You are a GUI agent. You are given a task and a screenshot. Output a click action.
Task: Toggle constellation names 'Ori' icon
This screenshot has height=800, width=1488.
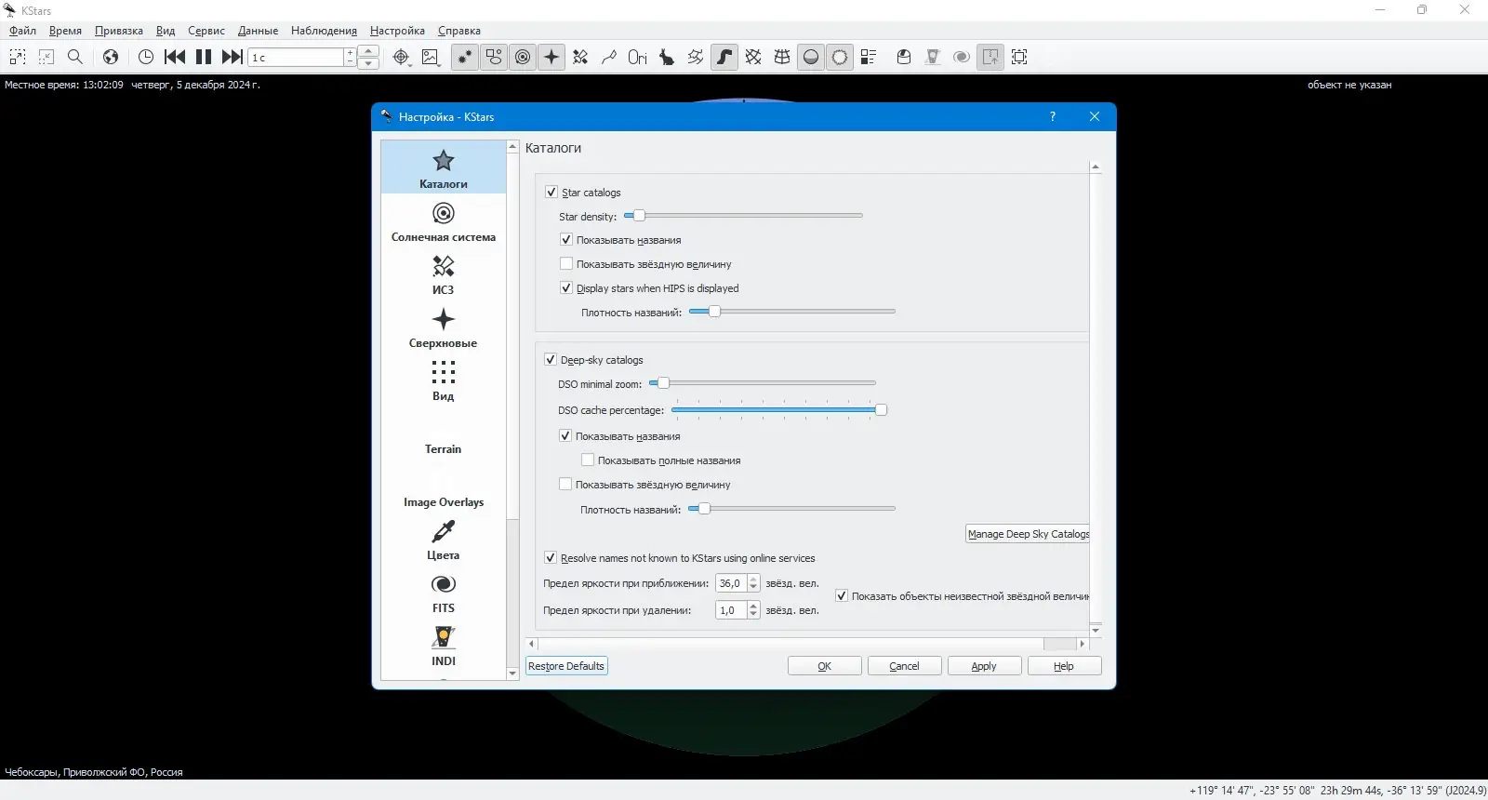(x=638, y=57)
